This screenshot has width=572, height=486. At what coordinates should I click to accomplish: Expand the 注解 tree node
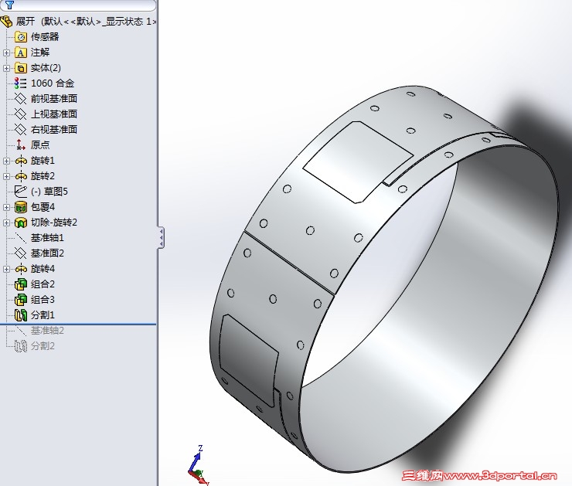pyautogui.click(x=6, y=53)
